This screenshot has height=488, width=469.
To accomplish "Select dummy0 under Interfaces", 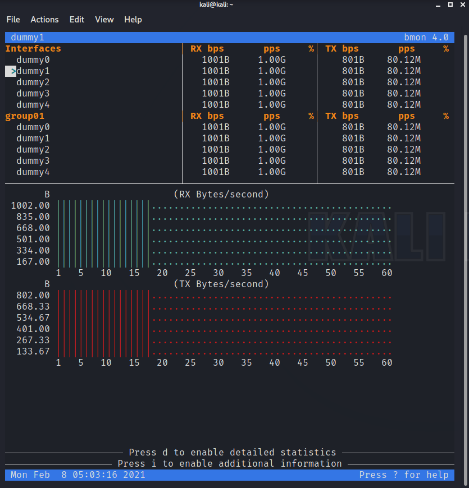I will point(33,60).
